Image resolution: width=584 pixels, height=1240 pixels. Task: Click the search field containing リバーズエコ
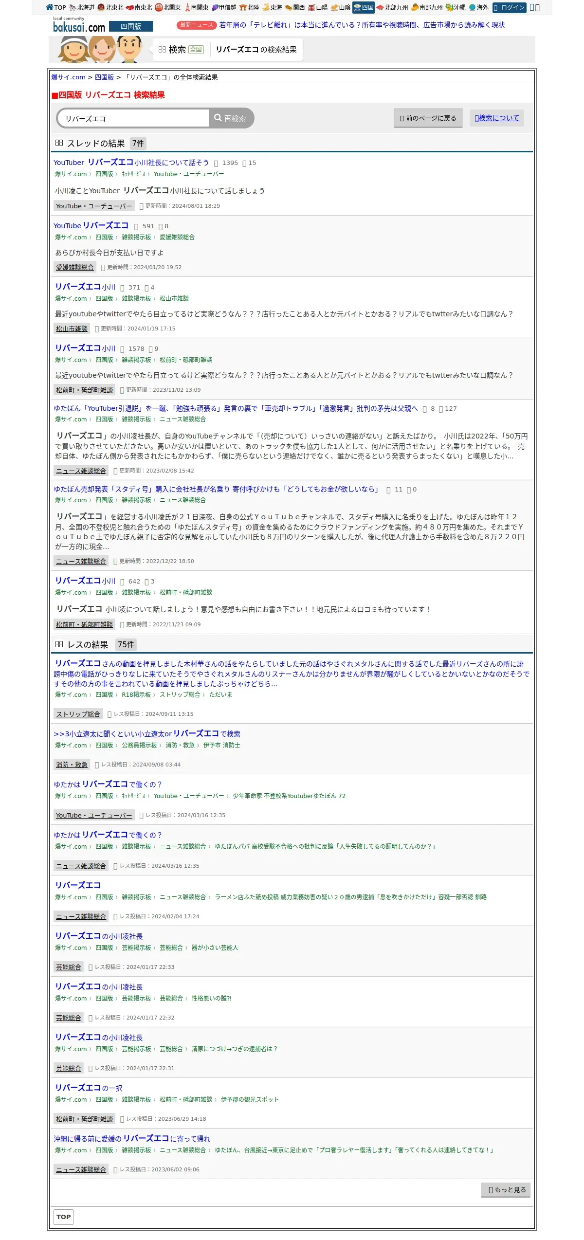point(133,118)
